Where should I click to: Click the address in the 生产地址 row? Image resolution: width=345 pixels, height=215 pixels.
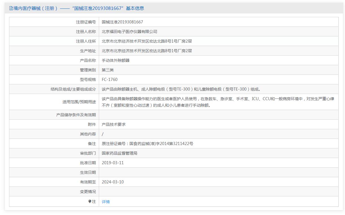[147, 51]
